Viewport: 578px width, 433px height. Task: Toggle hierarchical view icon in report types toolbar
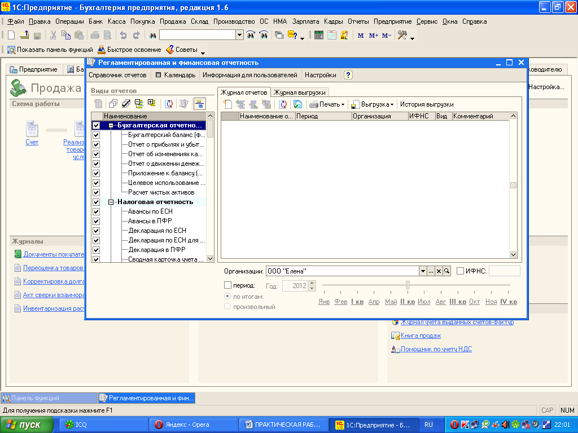tap(200, 104)
